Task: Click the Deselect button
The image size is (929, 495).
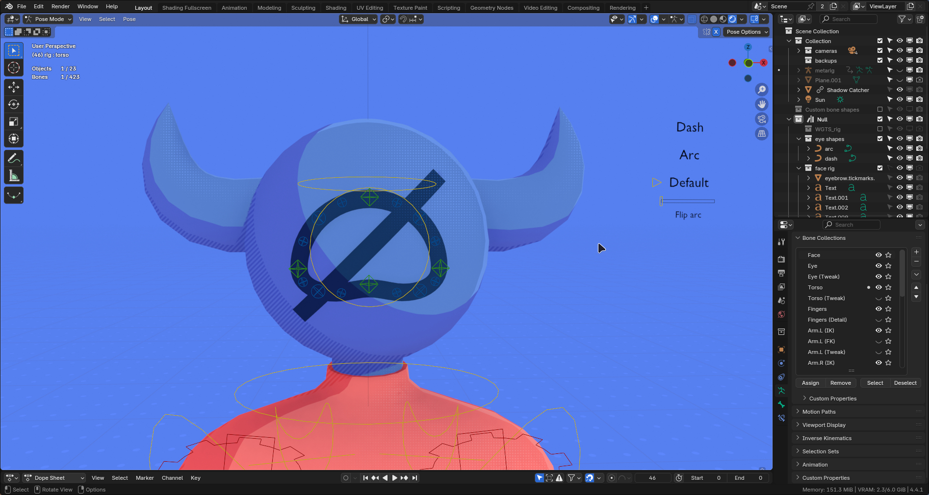Action: click(905, 383)
